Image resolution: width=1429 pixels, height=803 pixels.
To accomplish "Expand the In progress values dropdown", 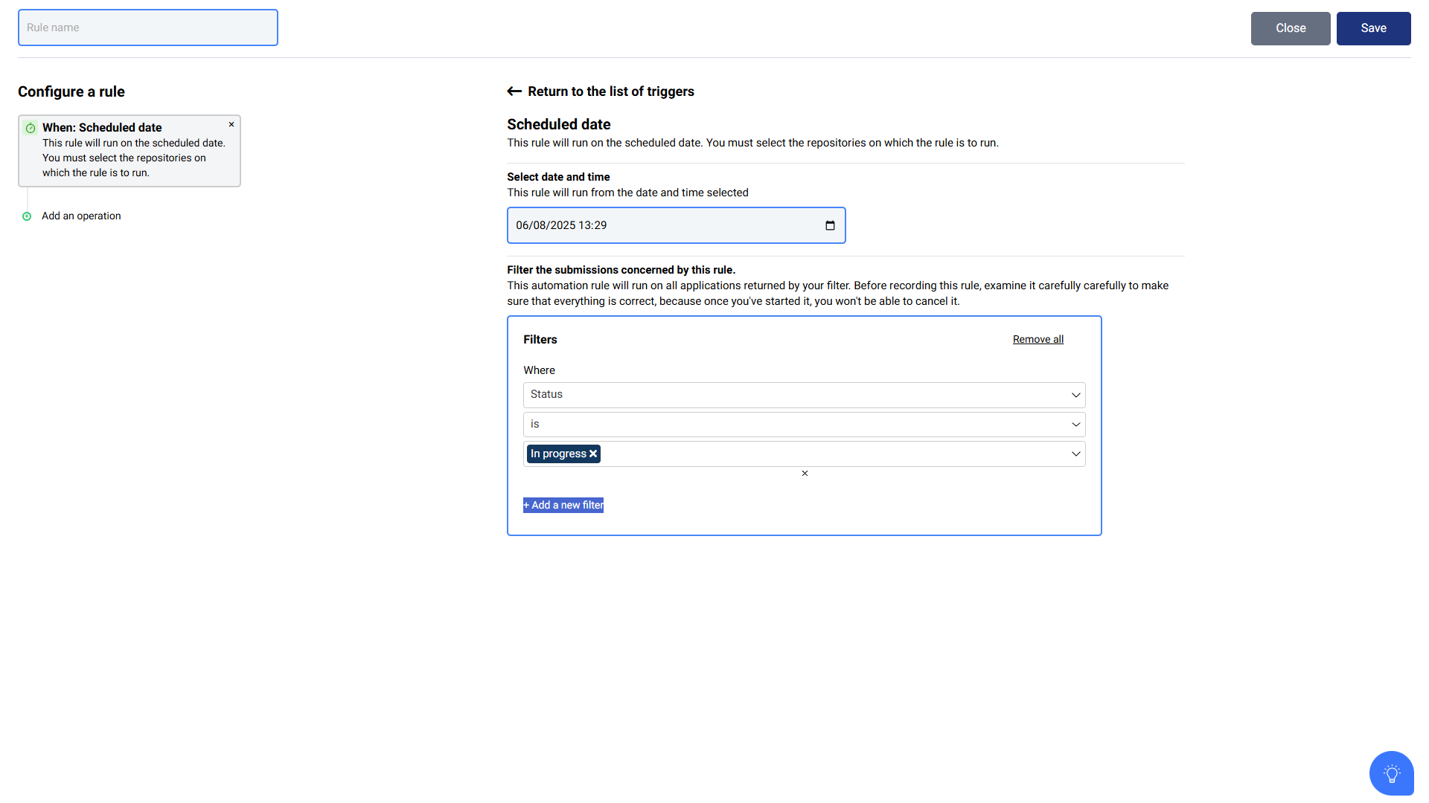I will 1075,454.
